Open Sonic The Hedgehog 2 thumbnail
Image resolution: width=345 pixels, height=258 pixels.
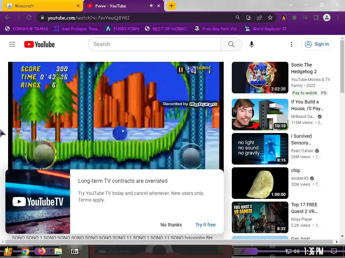point(260,78)
